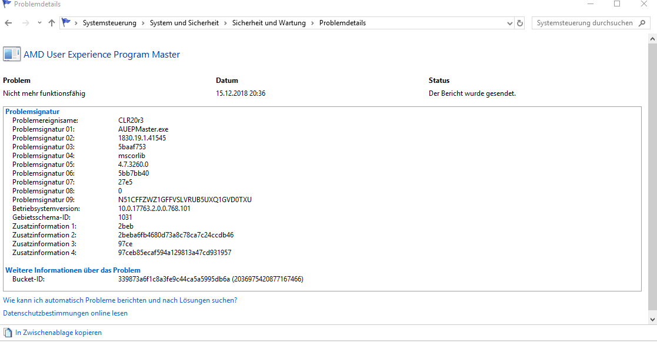Expand the address bar history dropdown

click(509, 23)
